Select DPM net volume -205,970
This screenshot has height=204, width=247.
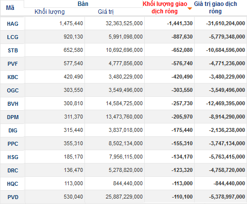pos(182,117)
